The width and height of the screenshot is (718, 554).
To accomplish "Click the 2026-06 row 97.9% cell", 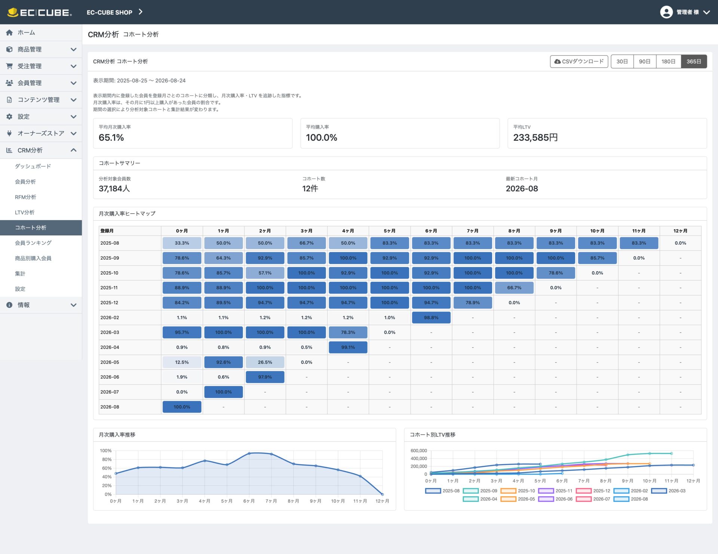I will [x=265, y=377].
